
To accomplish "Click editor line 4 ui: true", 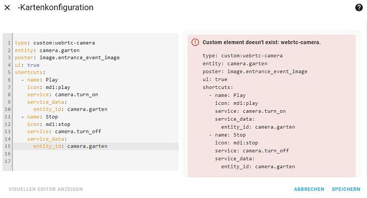I will (27, 65).
